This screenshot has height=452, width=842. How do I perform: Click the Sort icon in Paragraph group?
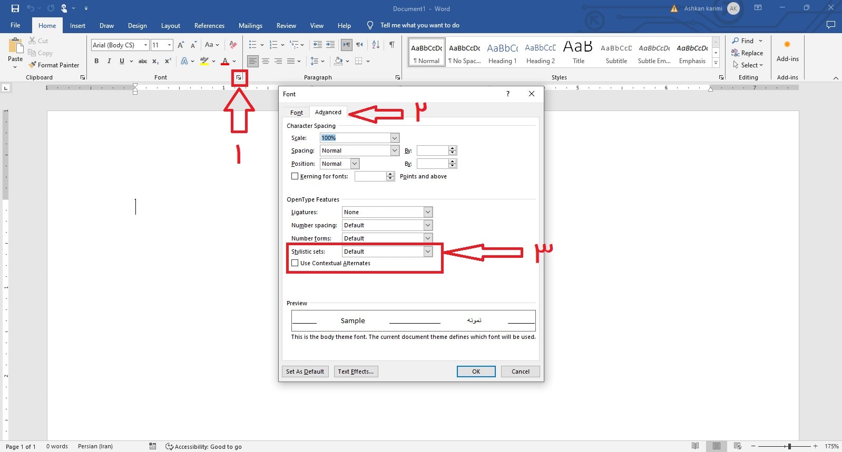coord(376,45)
